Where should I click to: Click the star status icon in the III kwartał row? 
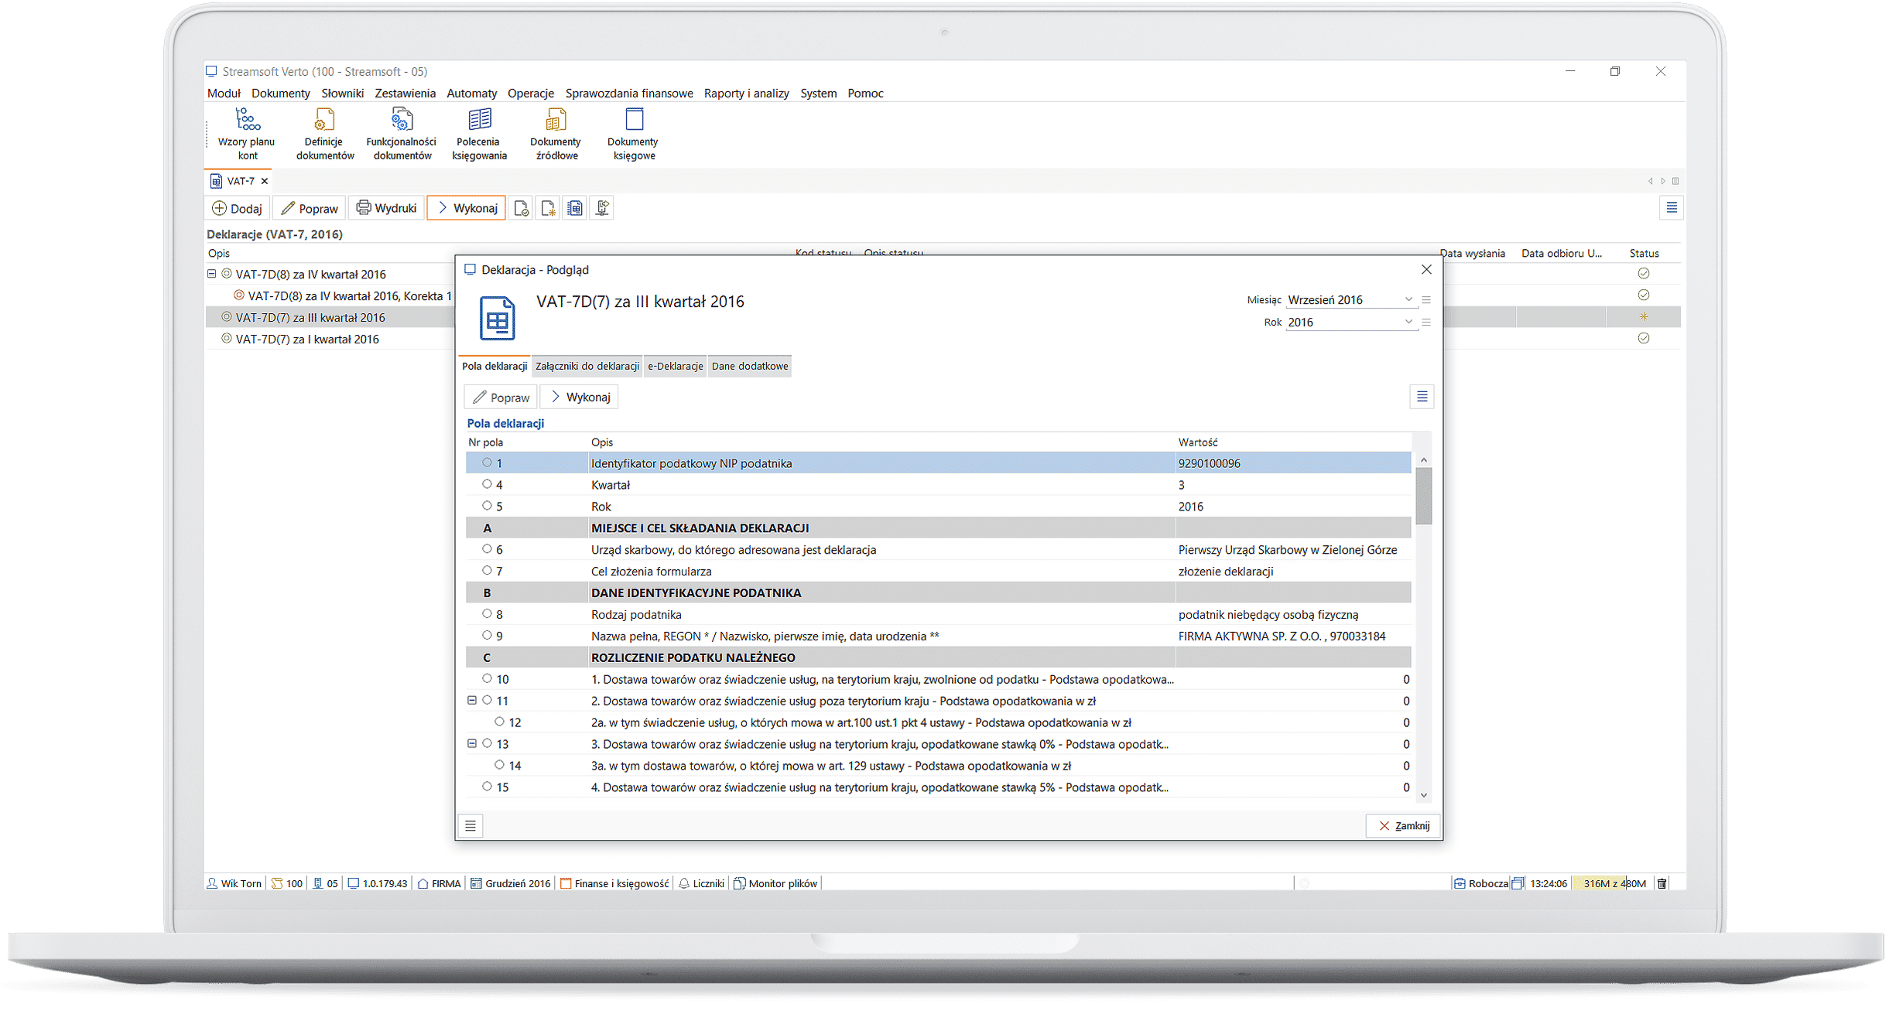point(1644,317)
